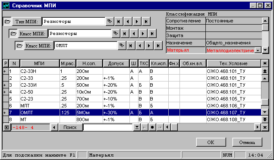Open the folder icon left of ОМЛТ class field
The width and height of the screenshot is (274, 160).
[19, 46]
